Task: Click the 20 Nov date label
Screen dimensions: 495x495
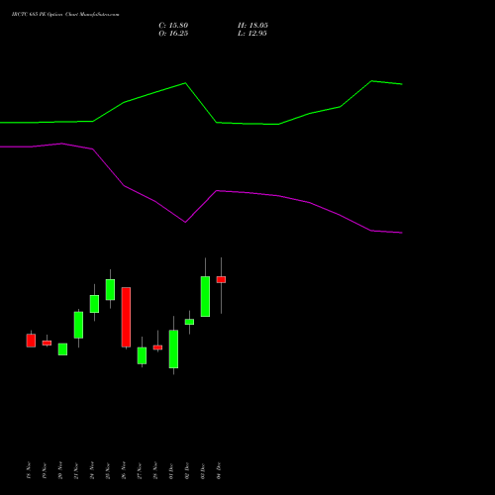Action: 60,470
